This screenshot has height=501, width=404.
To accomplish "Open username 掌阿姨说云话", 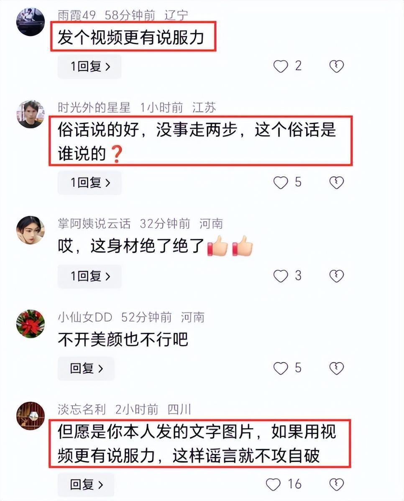I will 94,224.
